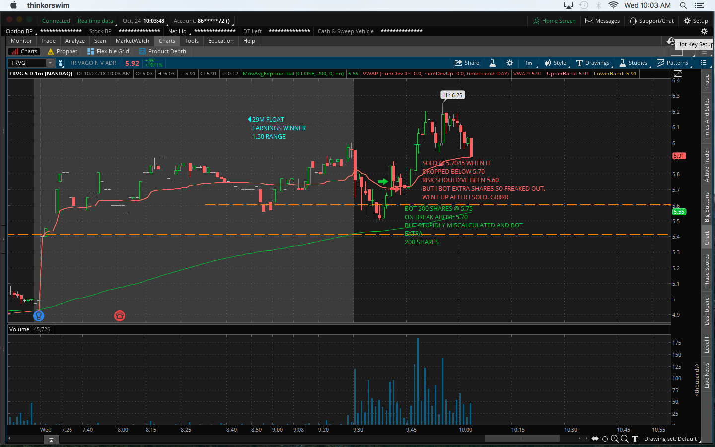Open the Trade right sidebar panel
Image resolution: width=715 pixels, height=447 pixels.
(707, 81)
